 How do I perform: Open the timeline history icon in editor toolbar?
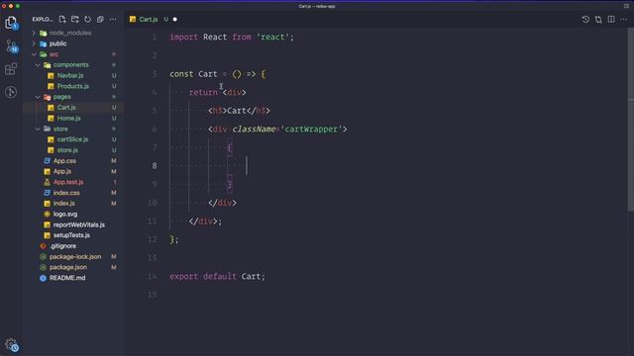click(585, 20)
